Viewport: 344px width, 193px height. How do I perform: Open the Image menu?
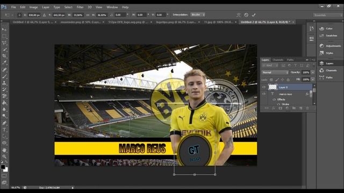pyautogui.click(x=33, y=7)
